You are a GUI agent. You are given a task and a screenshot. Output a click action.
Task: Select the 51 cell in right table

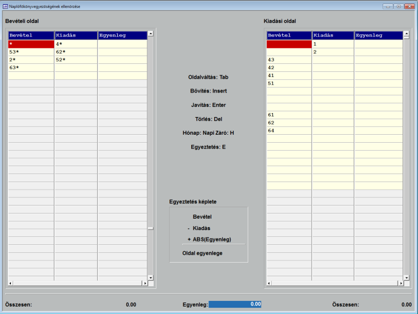point(289,83)
